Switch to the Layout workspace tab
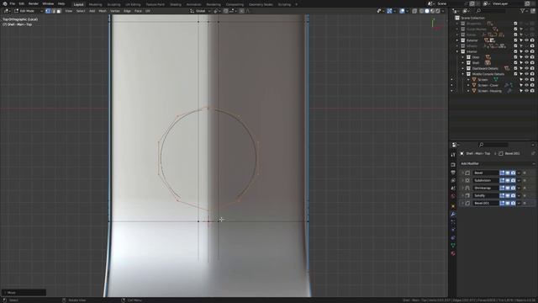538x303 pixels. coord(78,4)
